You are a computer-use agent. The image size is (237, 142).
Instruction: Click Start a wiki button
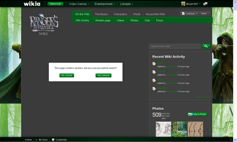click(x=55, y=4)
